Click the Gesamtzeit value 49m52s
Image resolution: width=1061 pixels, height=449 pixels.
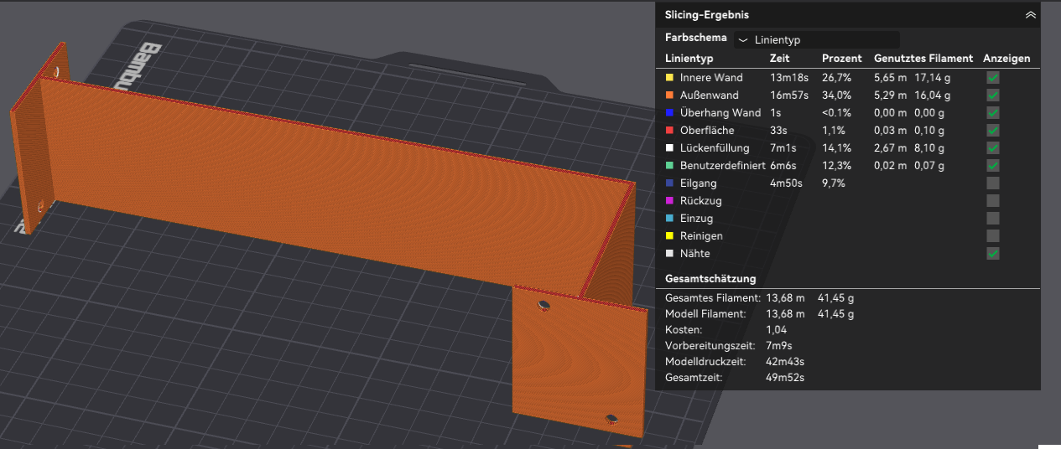(785, 378)
